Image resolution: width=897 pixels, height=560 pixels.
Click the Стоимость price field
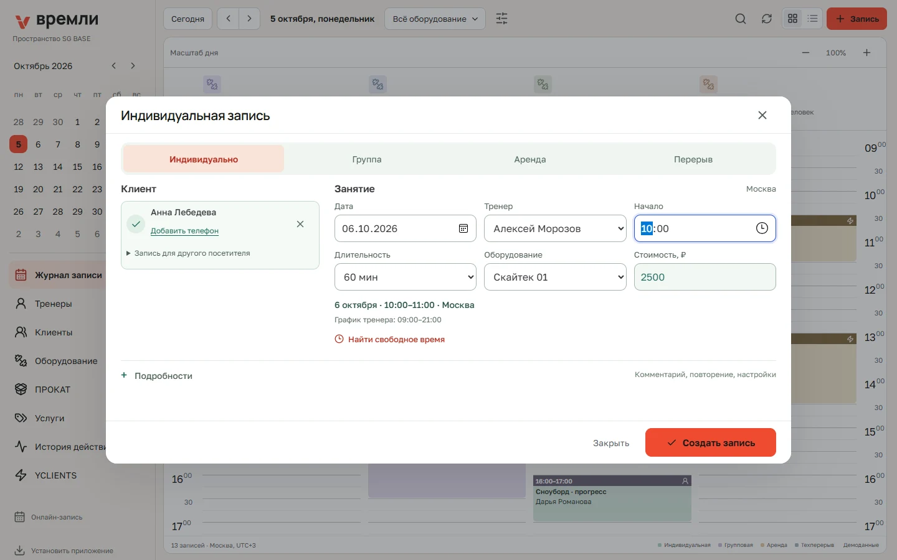click(705, 277)
